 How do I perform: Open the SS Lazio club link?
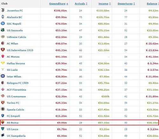(x=12, y=70)
